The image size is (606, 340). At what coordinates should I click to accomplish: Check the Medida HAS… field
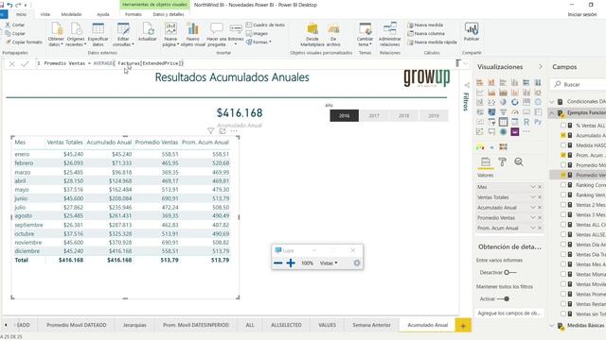pos(563,145)
